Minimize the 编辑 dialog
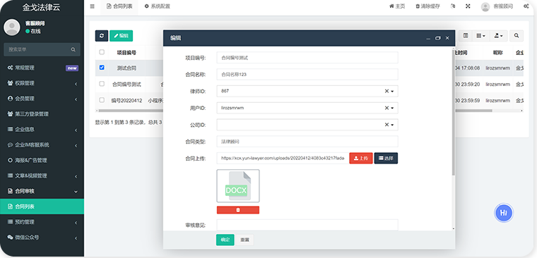This screenshot has height=258, width=537. pyautogui.click(x=428, y=38)
